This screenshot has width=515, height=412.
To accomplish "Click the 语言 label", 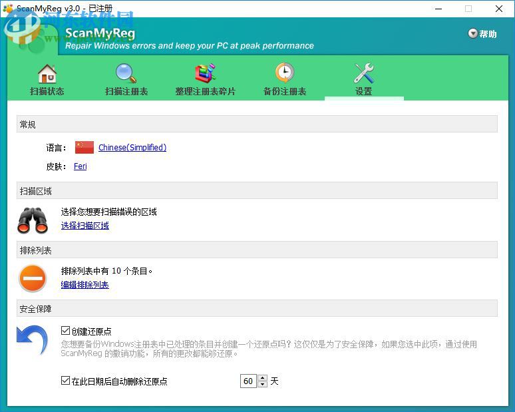I will [x=56, y=148].
